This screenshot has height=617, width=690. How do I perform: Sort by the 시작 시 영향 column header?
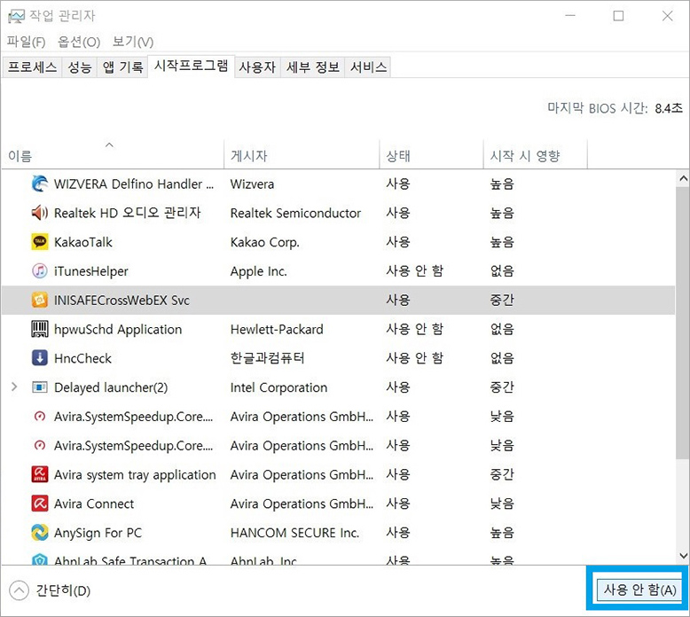coord(536,155)
